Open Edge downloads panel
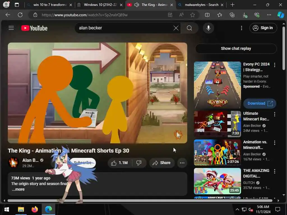This screenshot has height=215, width=287. tap(244, 15)
